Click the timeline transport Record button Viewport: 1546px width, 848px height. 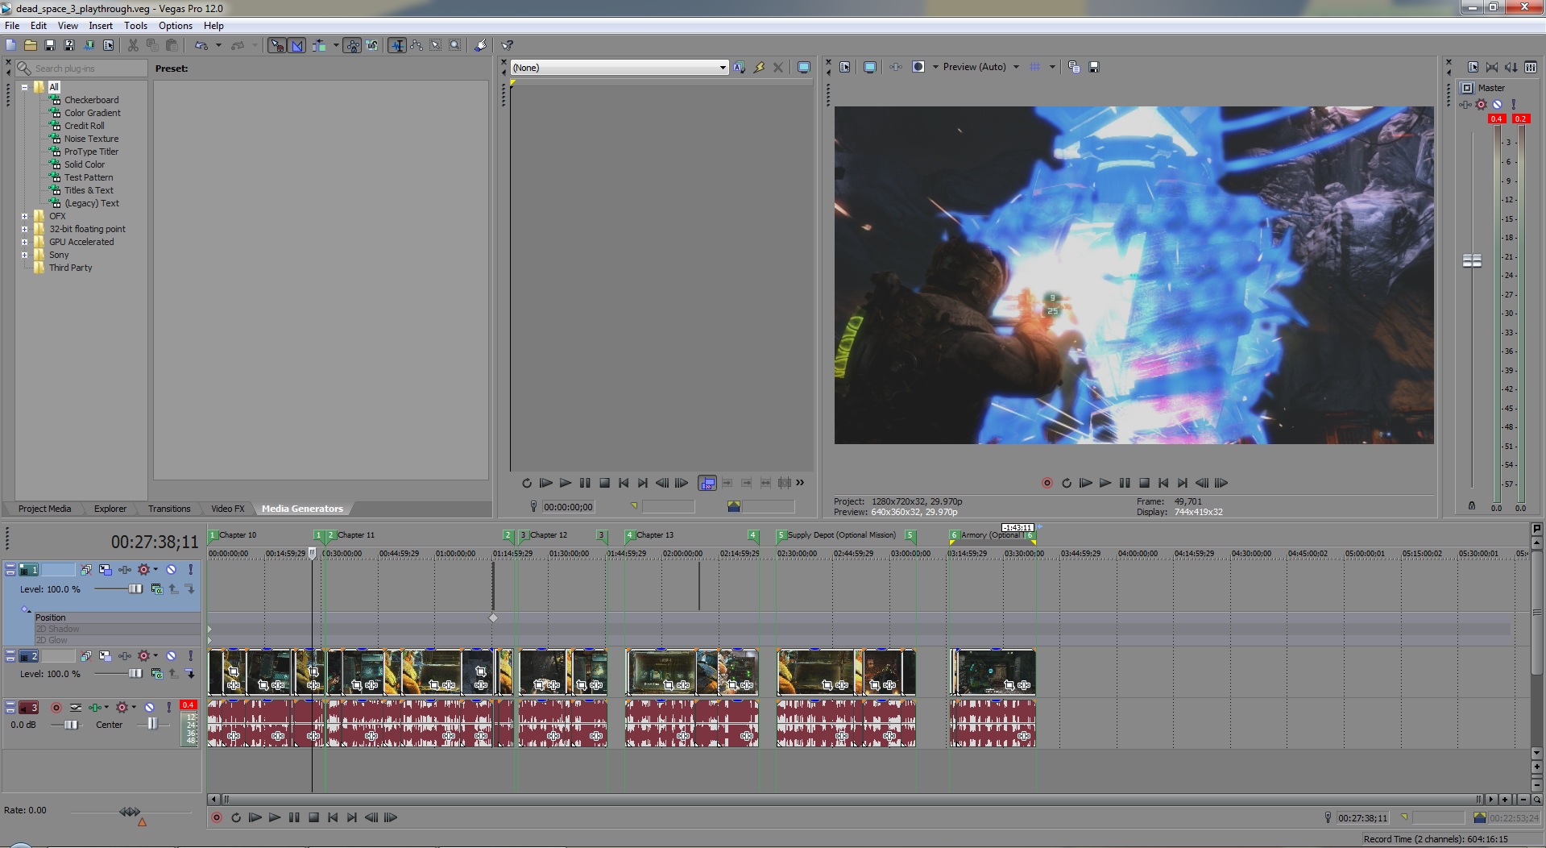pos(216,817)
